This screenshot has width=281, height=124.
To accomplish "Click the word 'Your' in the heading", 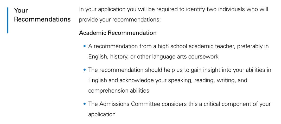I will click(x=21, y=10).
